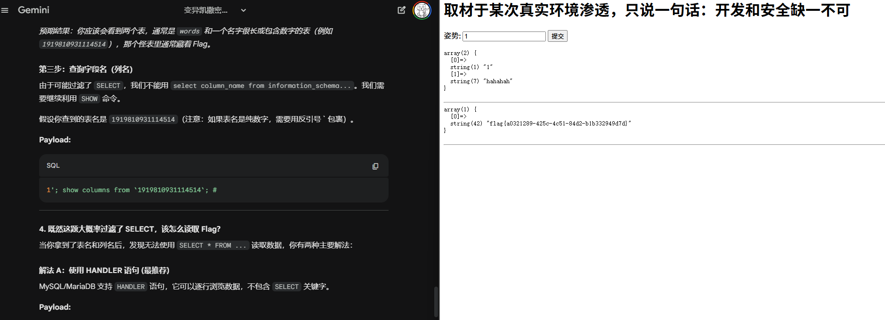
Task: Click the inline code 1919810931114514 in italic note
Action: click(74, 44)
